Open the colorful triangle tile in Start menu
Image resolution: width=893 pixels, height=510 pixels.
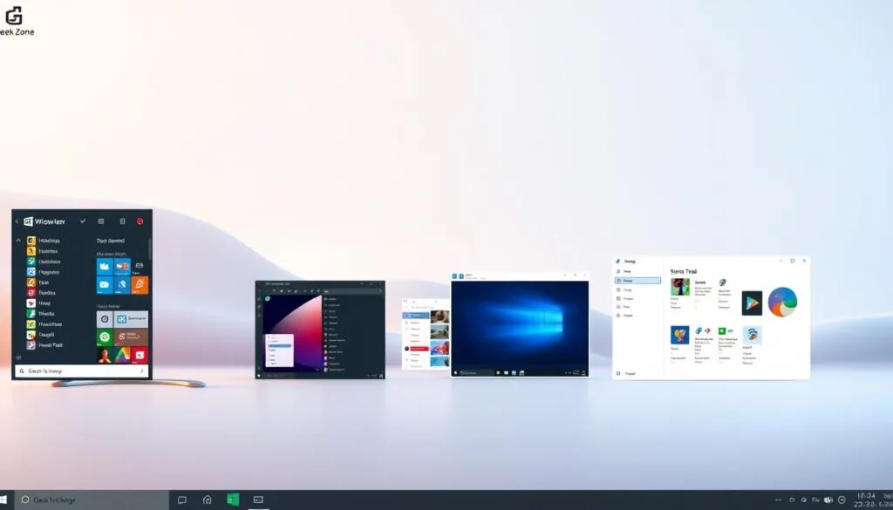122,355
